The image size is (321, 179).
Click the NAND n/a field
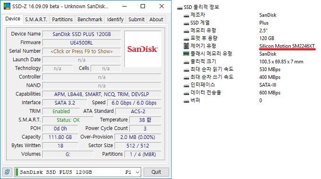tap(102, 86)
